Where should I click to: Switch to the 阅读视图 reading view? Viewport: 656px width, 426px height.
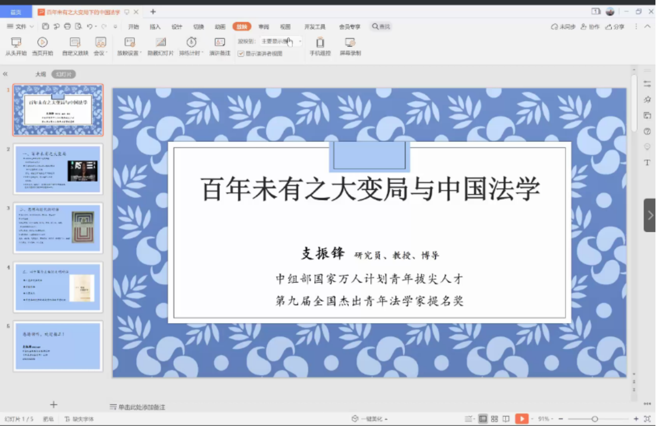click(507, 418)
